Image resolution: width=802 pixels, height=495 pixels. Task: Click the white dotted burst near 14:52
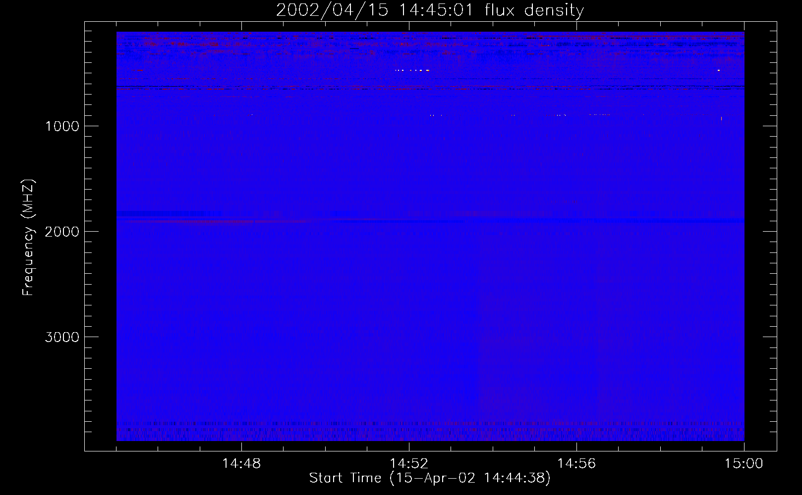pyautogui.click(x=412, y=70)
